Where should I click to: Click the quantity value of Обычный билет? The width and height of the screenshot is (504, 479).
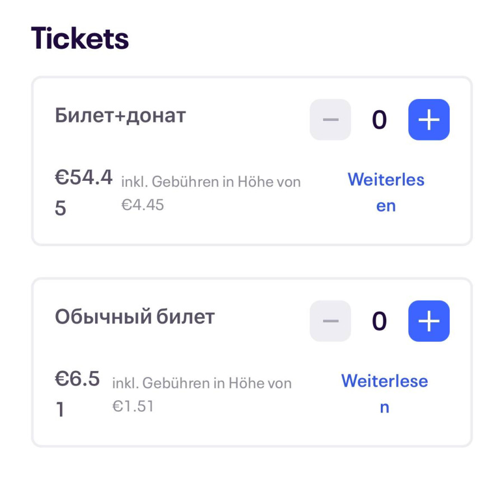click(x=379, y=321)
